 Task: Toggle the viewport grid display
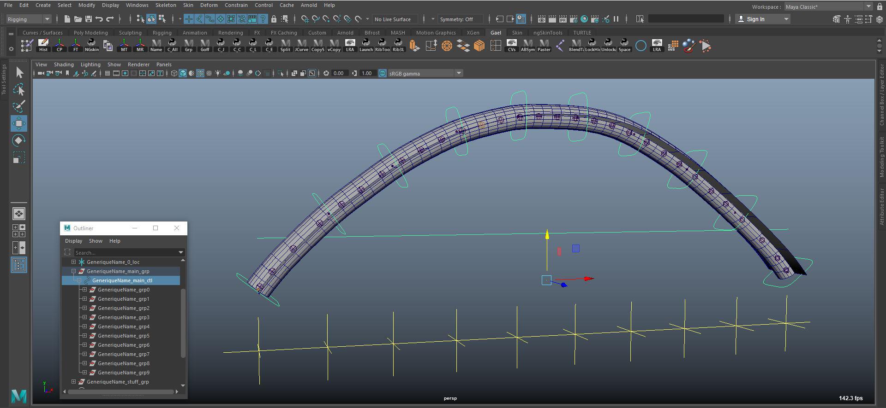[107, 73]
